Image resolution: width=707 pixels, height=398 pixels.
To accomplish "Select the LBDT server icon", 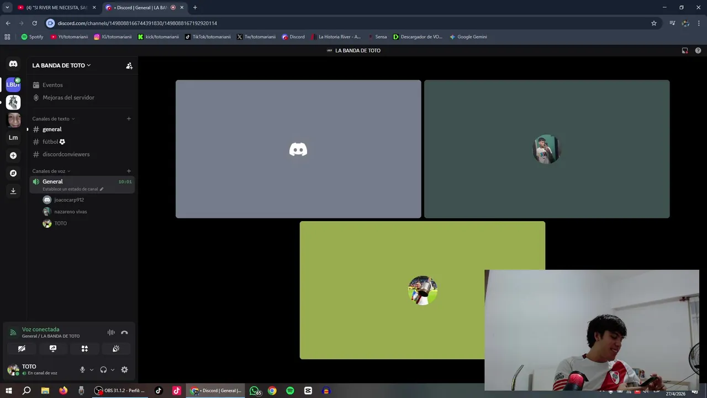I will pos(13,85).
